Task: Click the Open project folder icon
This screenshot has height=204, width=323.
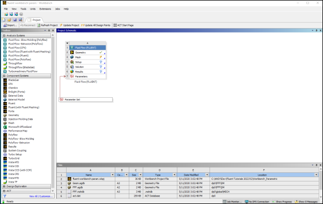Action: (x=9, y=20)
